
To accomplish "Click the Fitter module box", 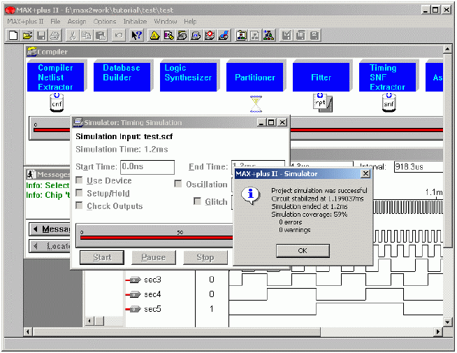I will click(x=321, y=78).
